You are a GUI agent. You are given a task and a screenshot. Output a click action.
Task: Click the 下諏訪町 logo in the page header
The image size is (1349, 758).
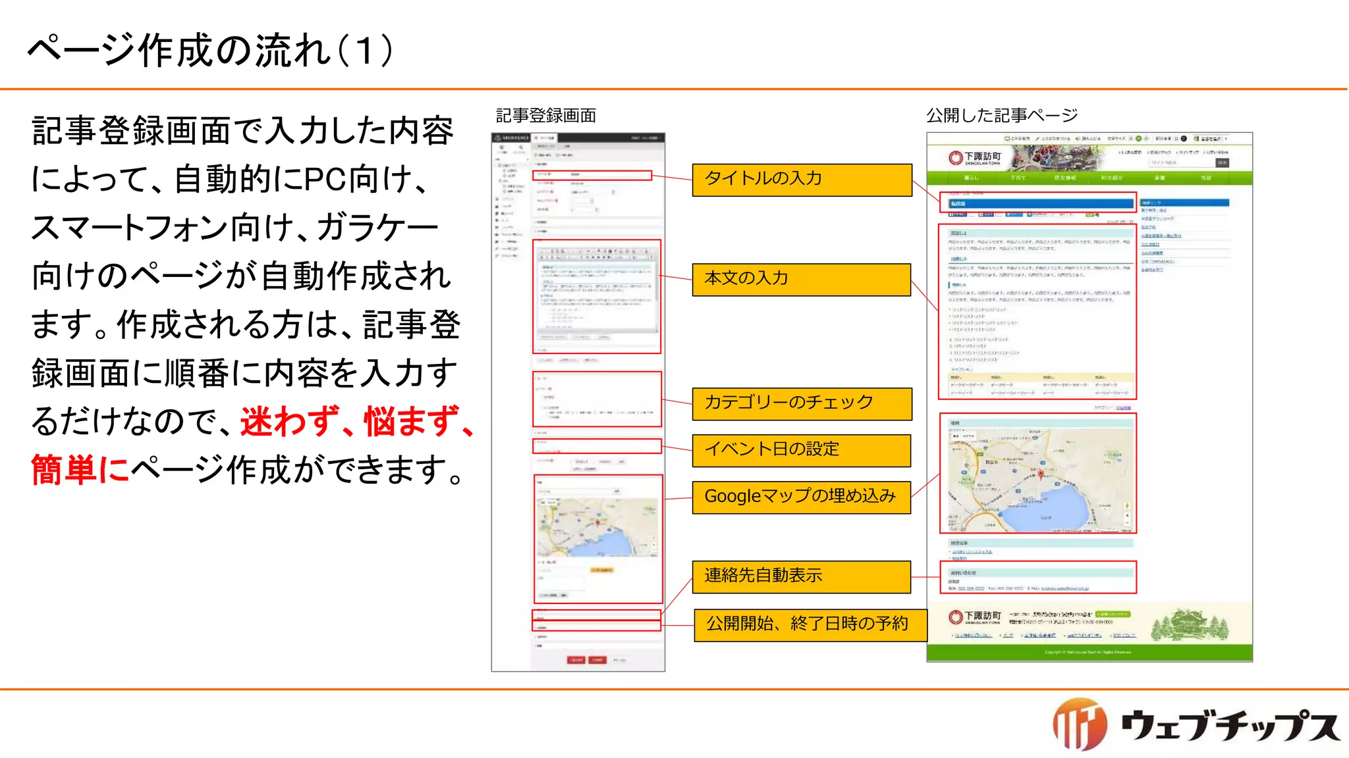pyautogui.click(x=975, y=158)
